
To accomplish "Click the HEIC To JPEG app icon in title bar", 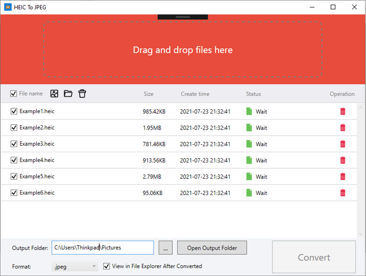I will 8,7.
